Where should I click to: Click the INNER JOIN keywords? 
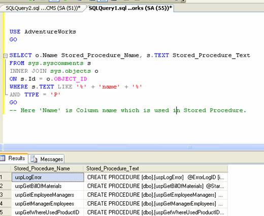tap(28, 71)
